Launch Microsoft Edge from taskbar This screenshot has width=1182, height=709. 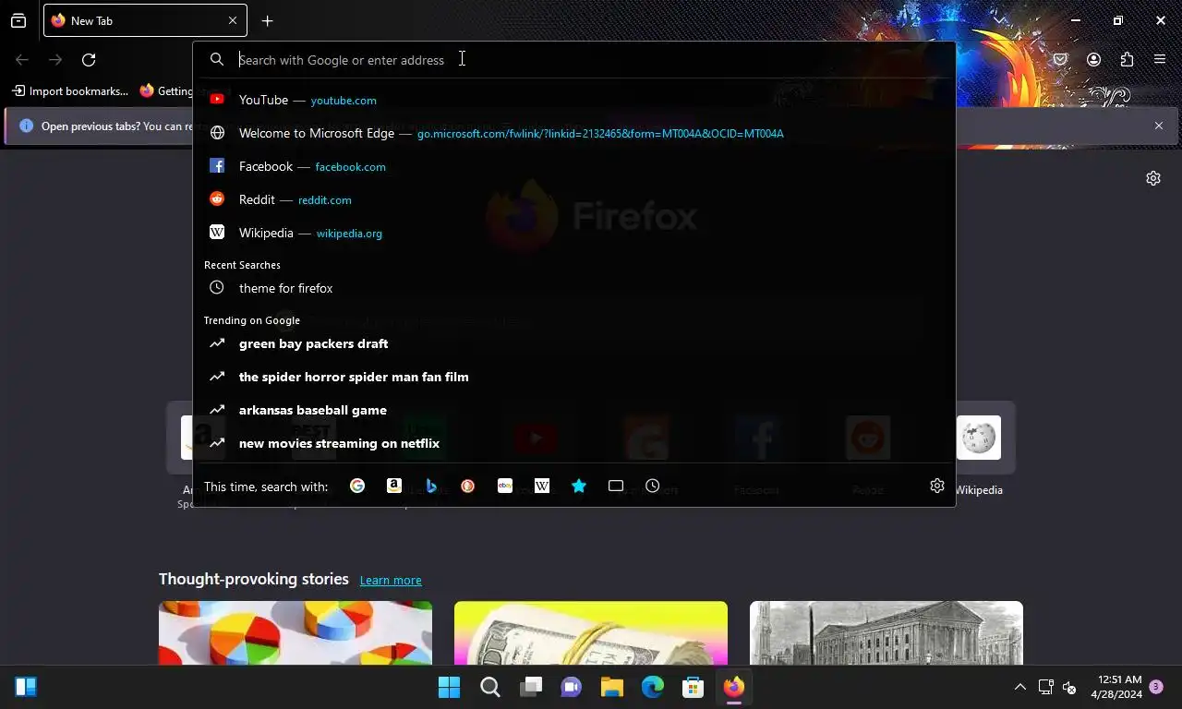[x=653, y=687]
